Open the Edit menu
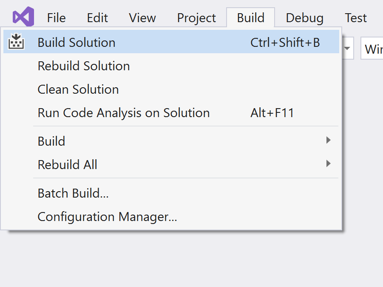 tap(97, 18)
